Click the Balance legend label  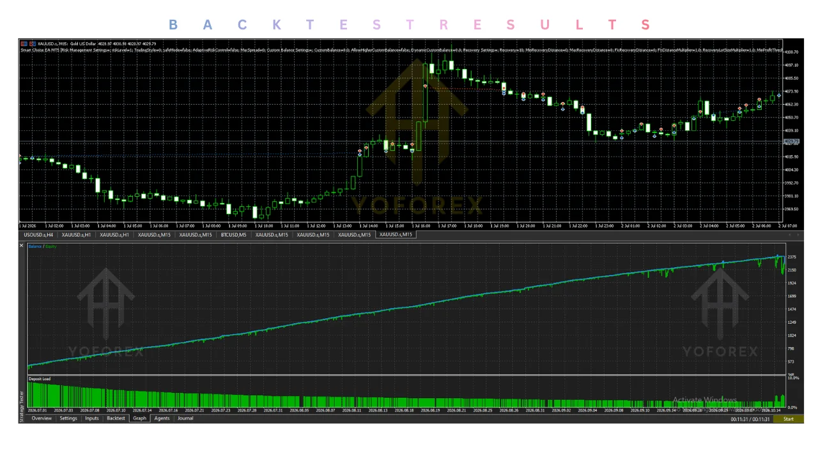[35, 246]
